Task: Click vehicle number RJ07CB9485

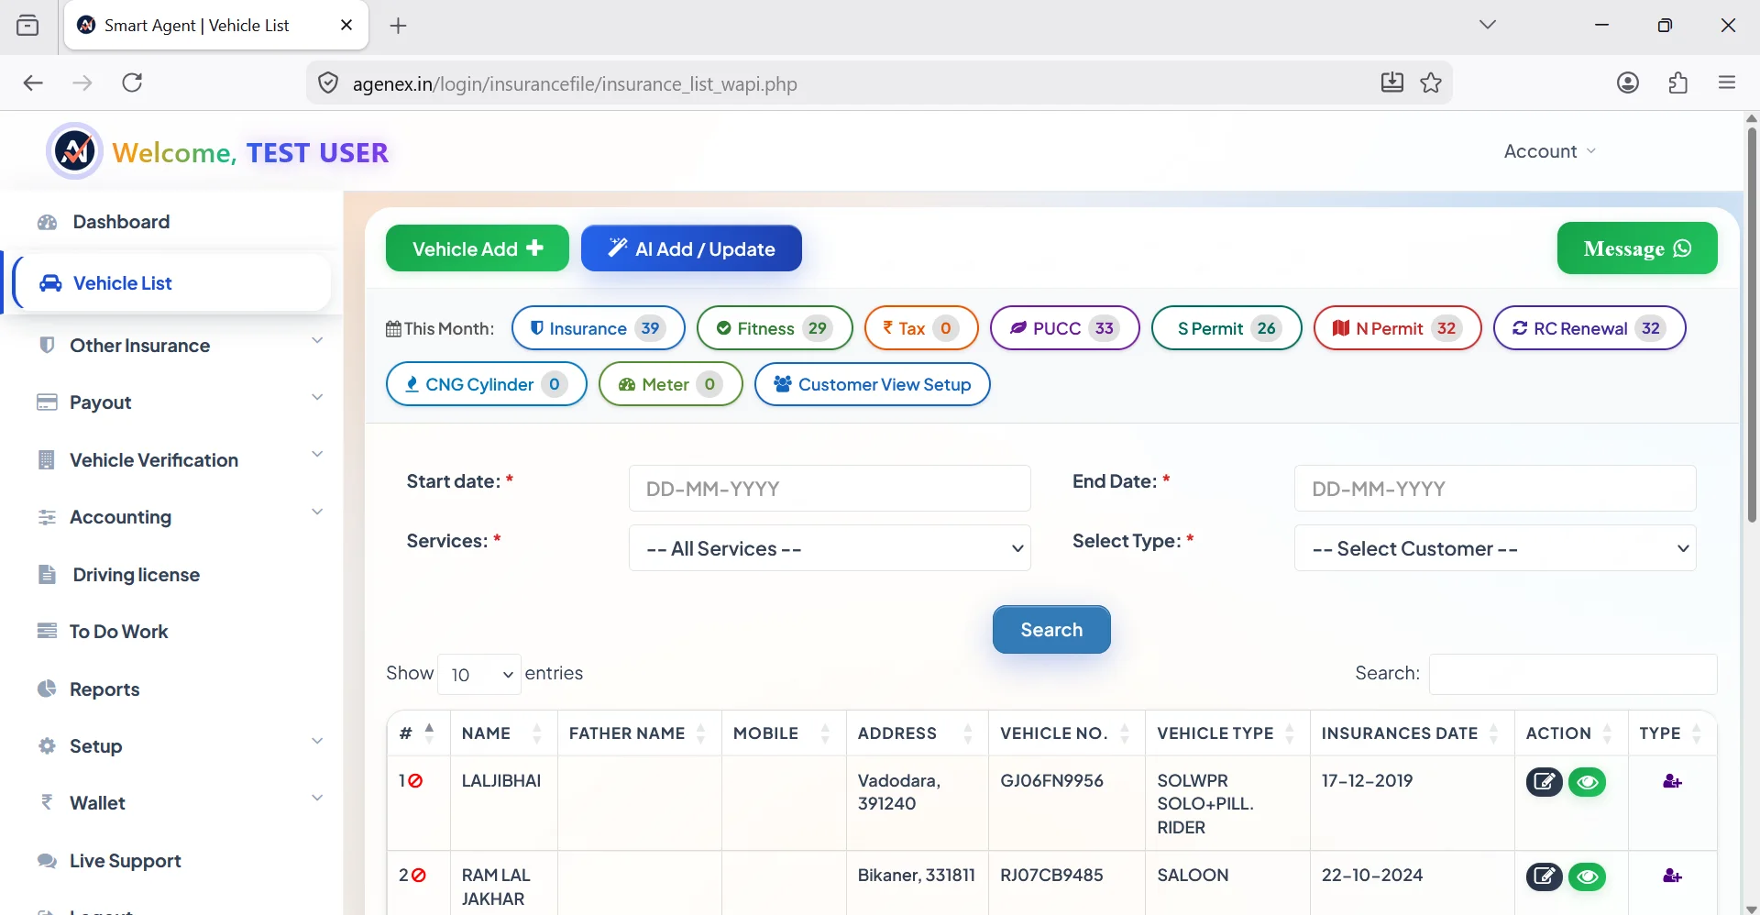Action: pyautogui.click(x=1051, y=876)
